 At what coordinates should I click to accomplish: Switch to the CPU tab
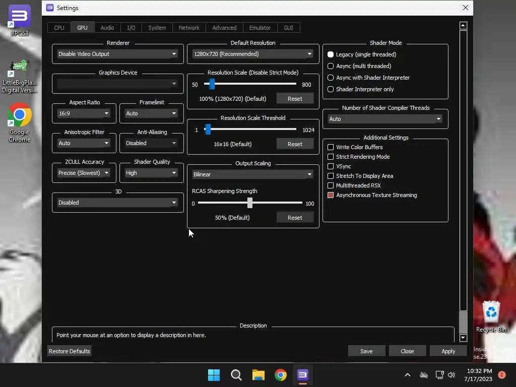click(x=59, y=28)
